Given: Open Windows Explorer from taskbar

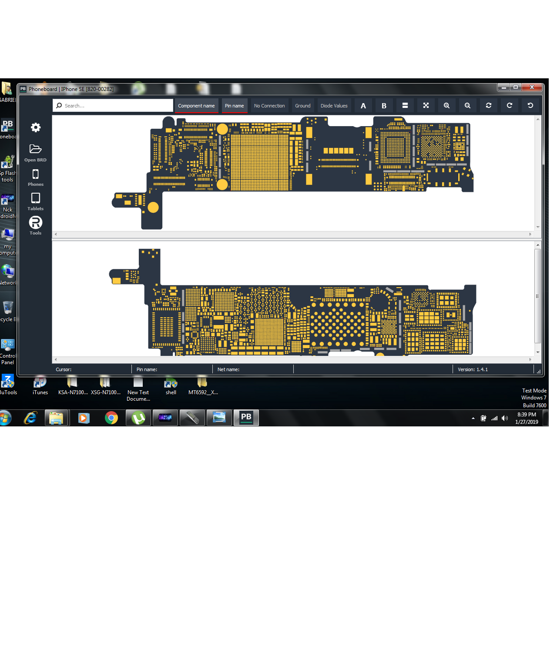Looking at the screenshot, I should click(x=56, y=418).
